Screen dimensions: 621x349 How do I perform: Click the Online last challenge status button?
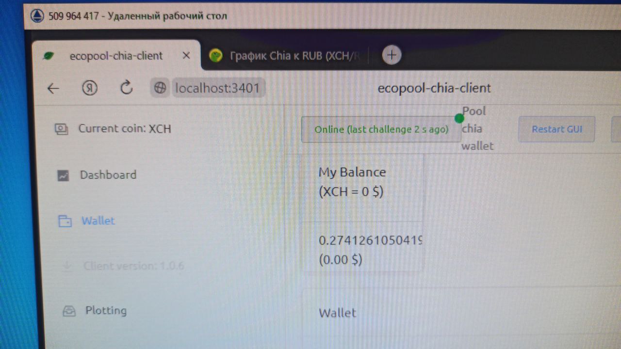coord(381,129)
